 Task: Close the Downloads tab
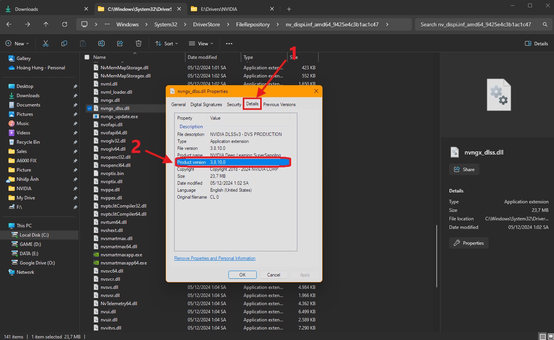86,9
